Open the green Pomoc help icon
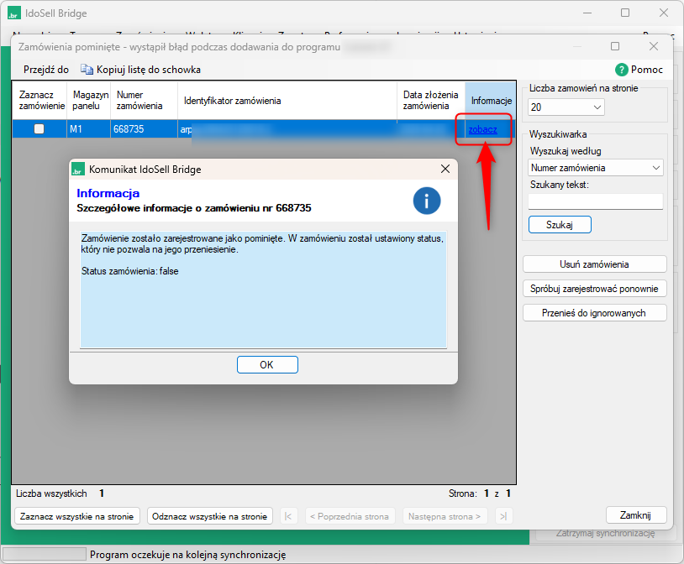Screen dimensions: 684x564 [621, 70]
